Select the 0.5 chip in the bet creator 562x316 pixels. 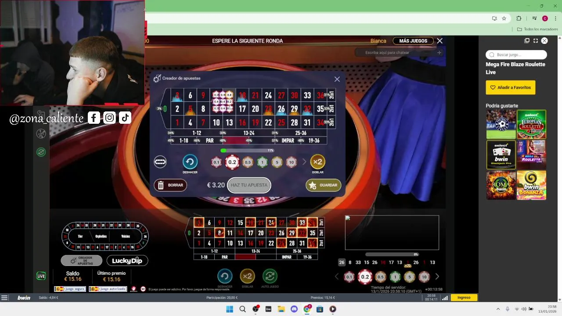point(248,162)
